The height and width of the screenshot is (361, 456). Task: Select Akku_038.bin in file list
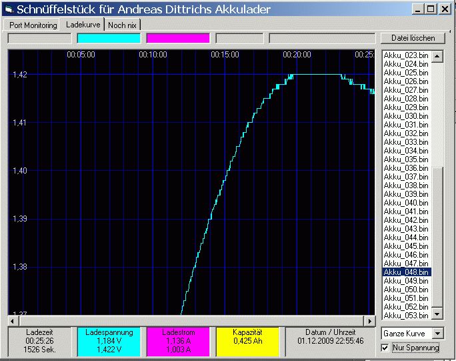point(406,186)
